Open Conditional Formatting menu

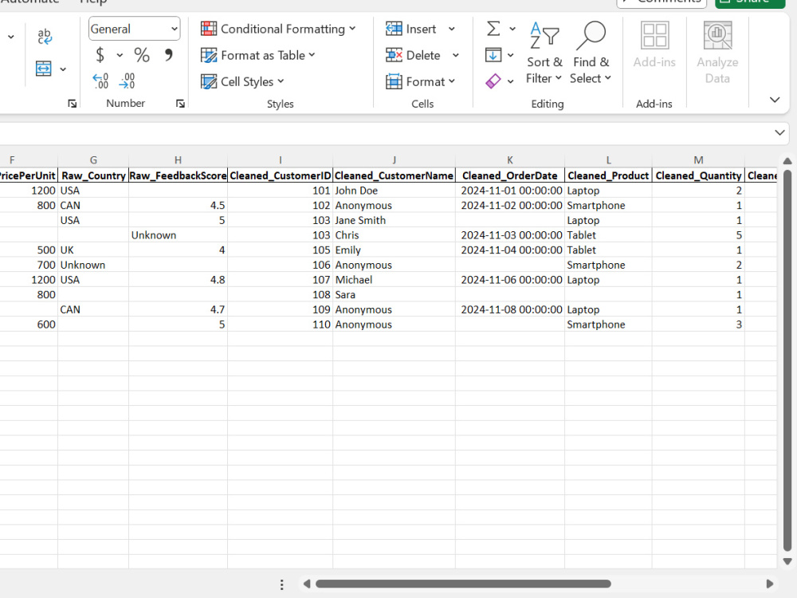(x=278, y=29)
